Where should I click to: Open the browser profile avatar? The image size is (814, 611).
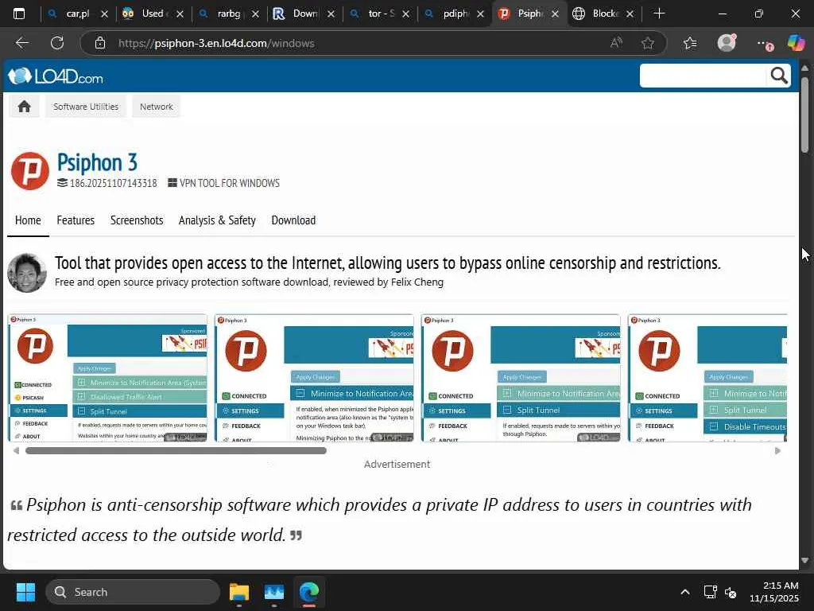tap(727, 43)
